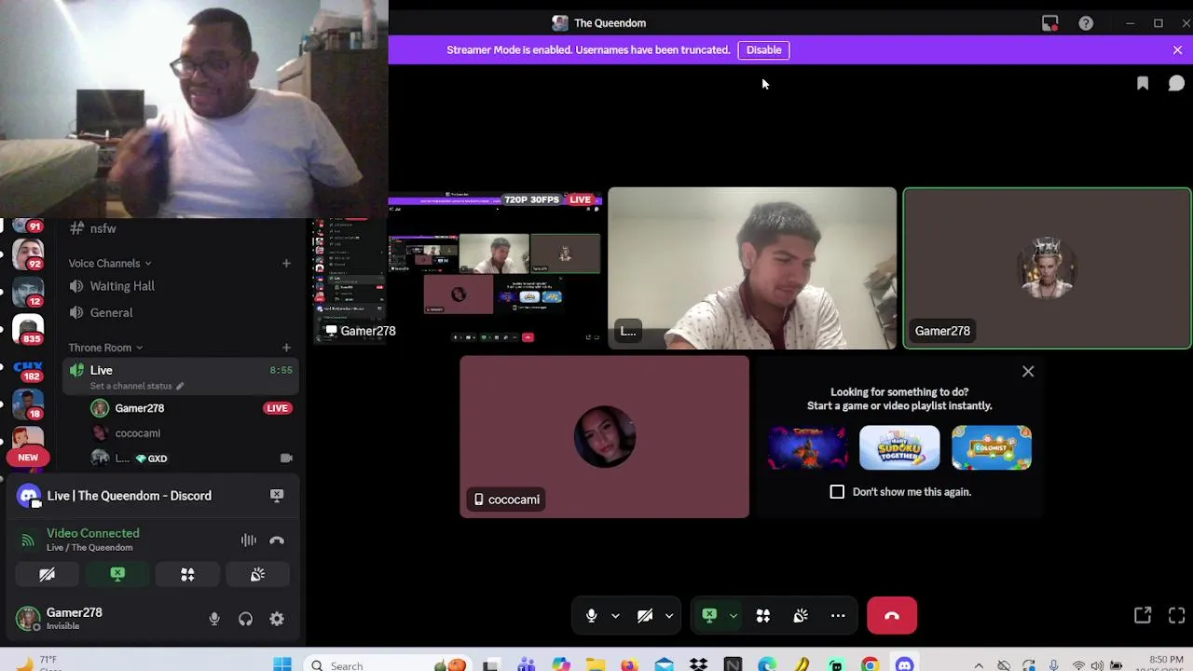Open server icon with 182 badge
The image size is (1193, 671).
click(x=28, y=369)
